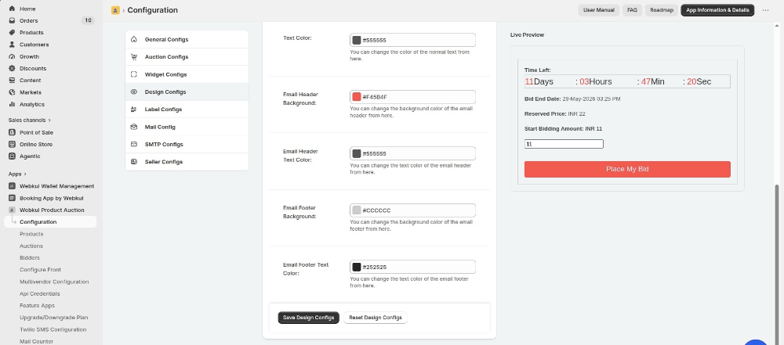784x345 pixels.
Task: Click the Growth icon in sidebar
Action: [12, 56]
